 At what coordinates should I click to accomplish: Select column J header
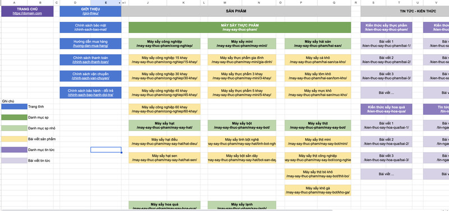[148, 3]
